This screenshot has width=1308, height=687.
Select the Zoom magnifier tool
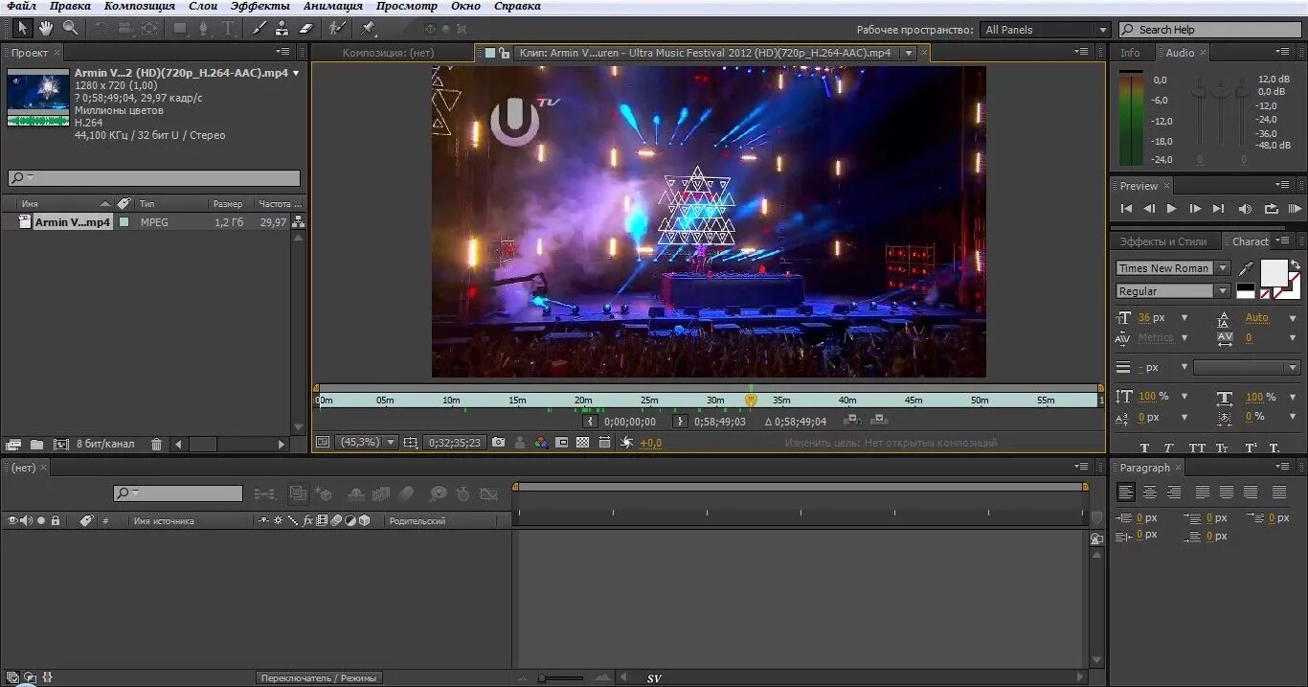tap(70, 29)
